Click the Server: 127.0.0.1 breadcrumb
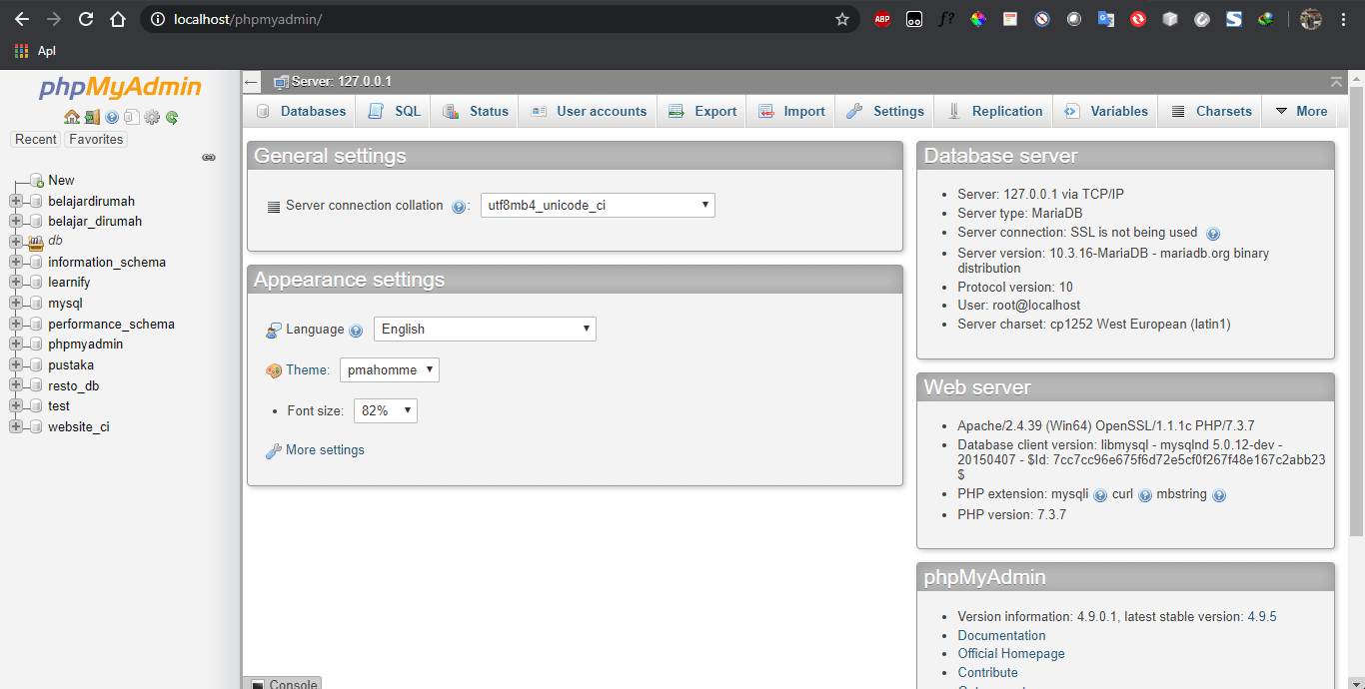 point(341,82)
